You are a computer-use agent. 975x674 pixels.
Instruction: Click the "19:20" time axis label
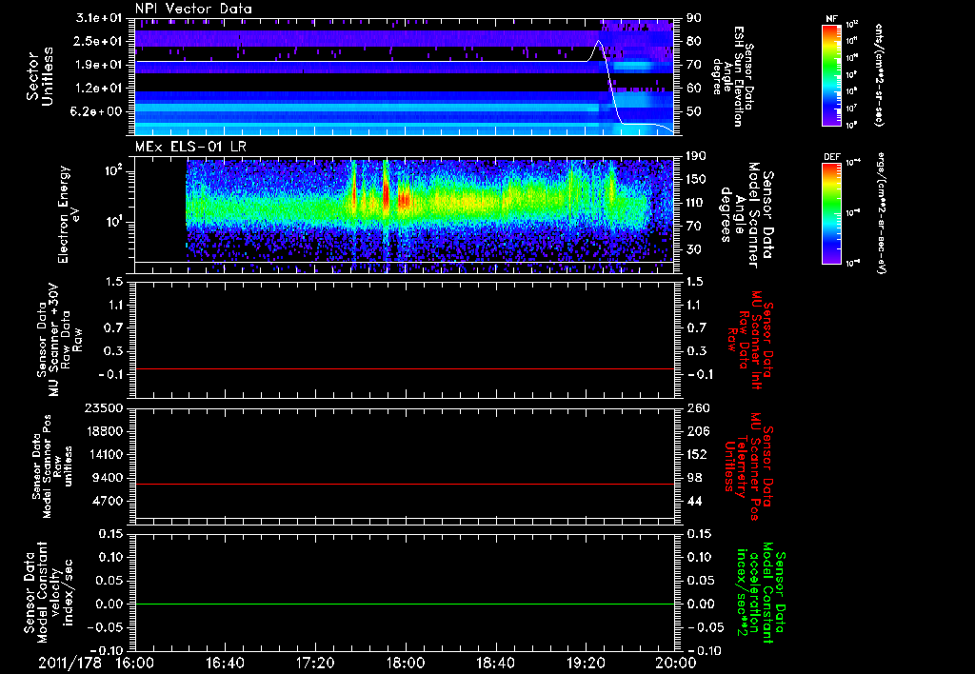586,663
